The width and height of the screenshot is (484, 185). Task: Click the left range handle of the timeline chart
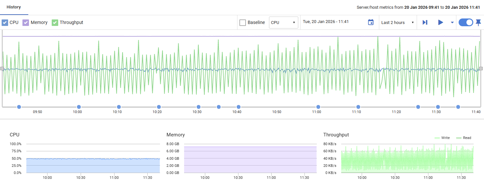coord(2,69)
